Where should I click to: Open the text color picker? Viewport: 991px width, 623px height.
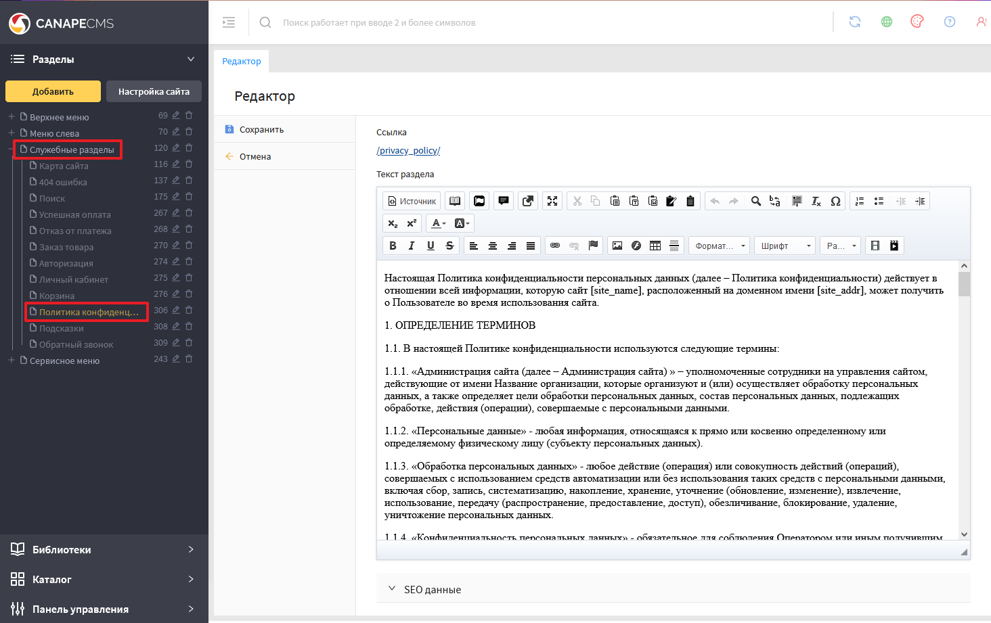coord(439,223)
